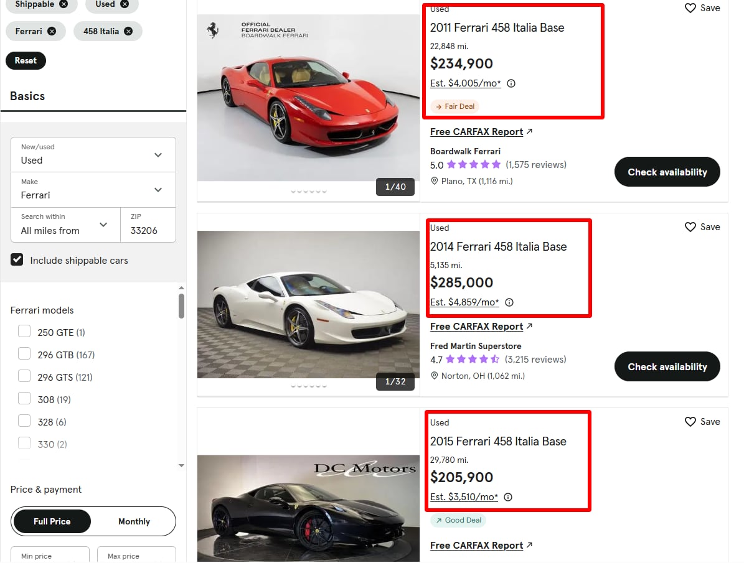Open the Make dropdown showing Ferrari

[x=93, y=189]
